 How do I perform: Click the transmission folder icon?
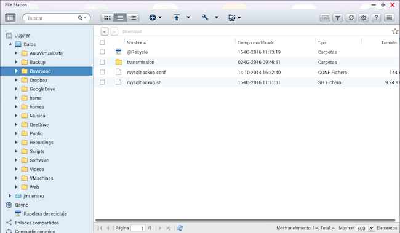(x=119, y=62)
